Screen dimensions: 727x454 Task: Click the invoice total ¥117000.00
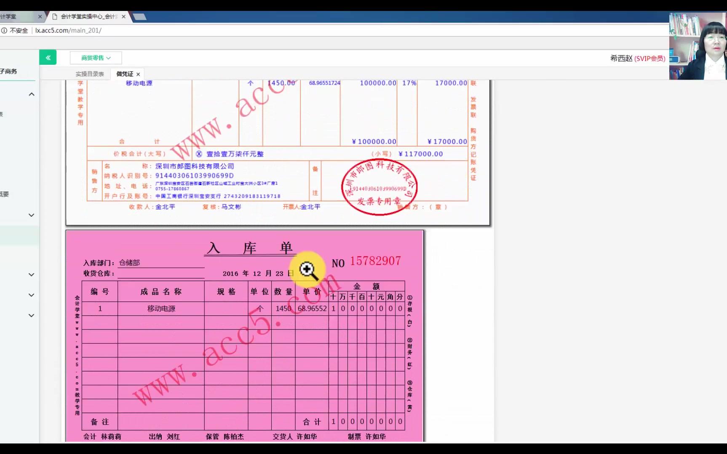point(421,154)
